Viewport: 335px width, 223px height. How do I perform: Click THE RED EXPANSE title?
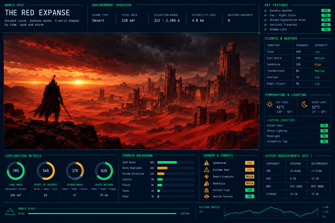[x=38, y=13]
